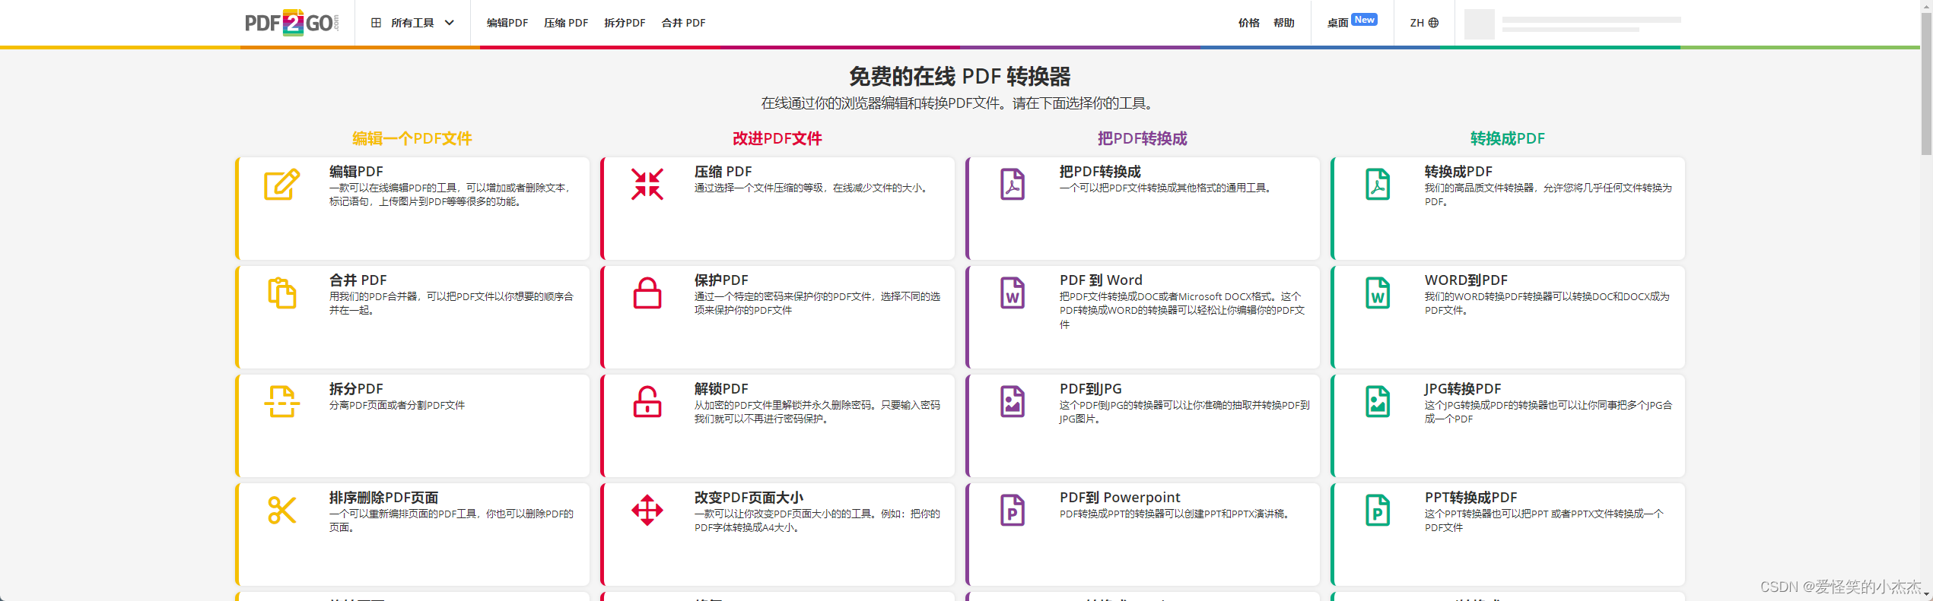
Task: Click the green PDF icon for 转换成PDF
Action: 1378,185
